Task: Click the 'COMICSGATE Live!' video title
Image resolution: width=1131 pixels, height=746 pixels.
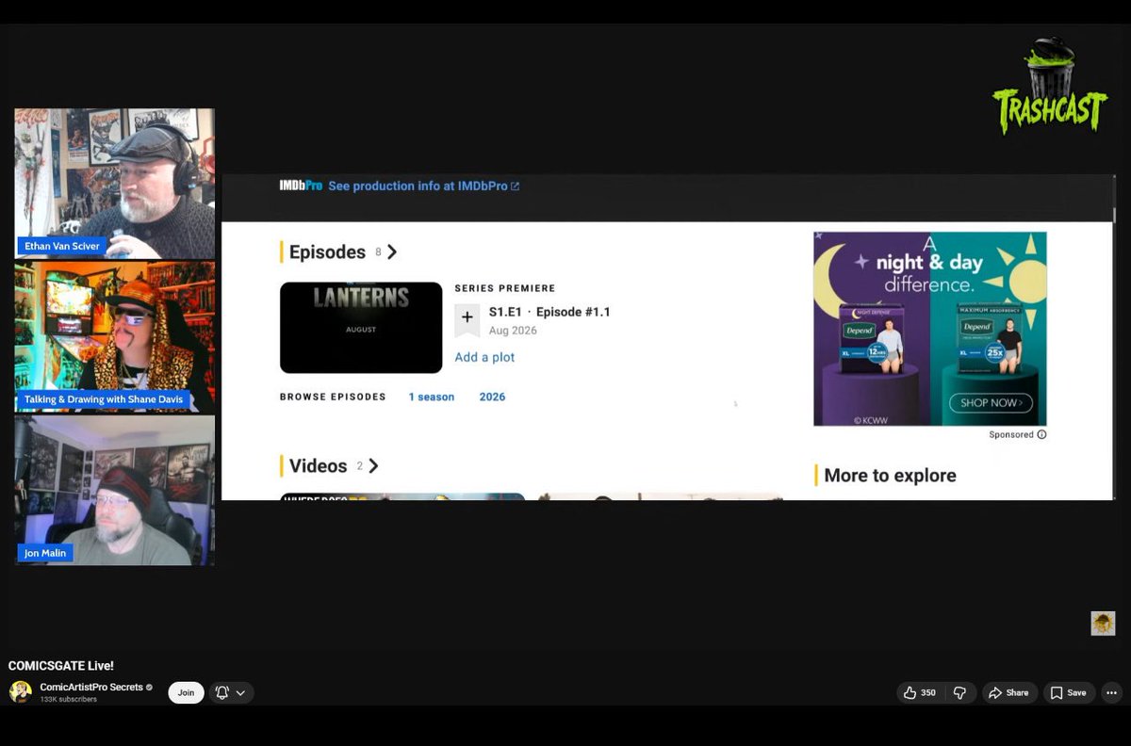Action: pos(61,666)
